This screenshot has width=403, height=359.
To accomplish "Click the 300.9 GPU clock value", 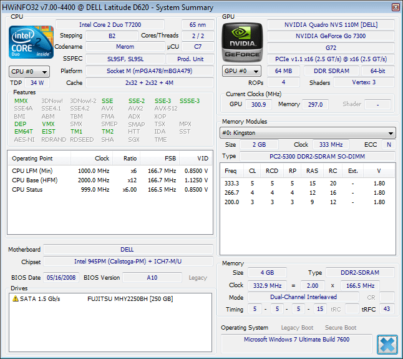I will pyautogui.click(x=258, y=105).
